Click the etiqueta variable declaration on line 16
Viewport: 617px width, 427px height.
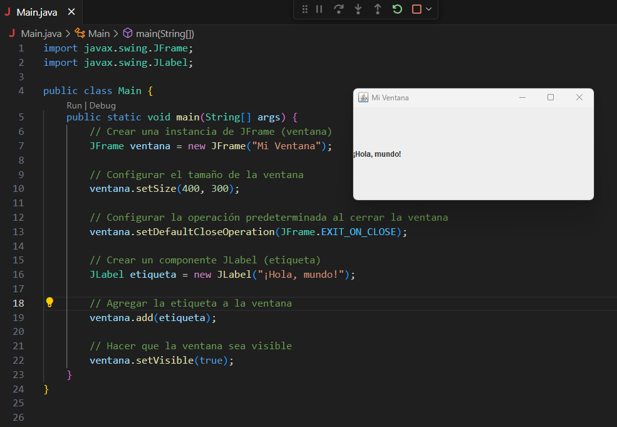tap(153, 275)
